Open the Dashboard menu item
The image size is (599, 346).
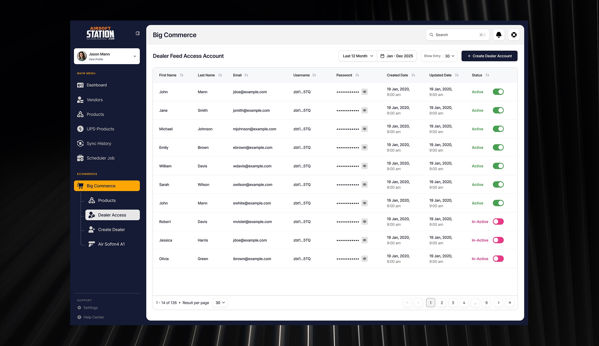tap(96, 85)
